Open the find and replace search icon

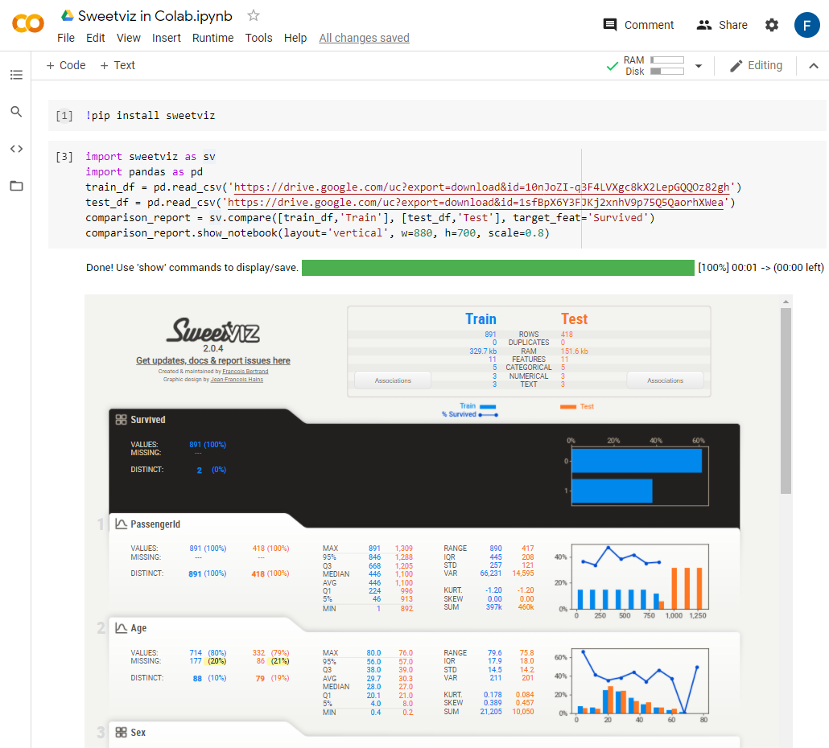16,112
